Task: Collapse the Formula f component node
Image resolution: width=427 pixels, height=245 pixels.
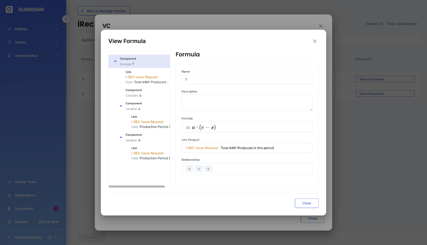Action: tap(115, 61)
